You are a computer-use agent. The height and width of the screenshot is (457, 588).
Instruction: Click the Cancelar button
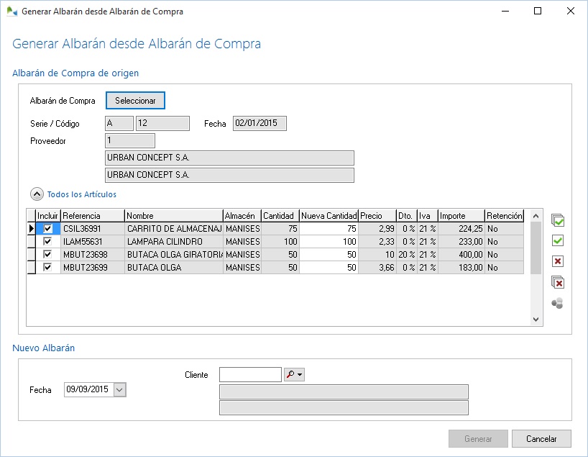[x=542, y=439]
